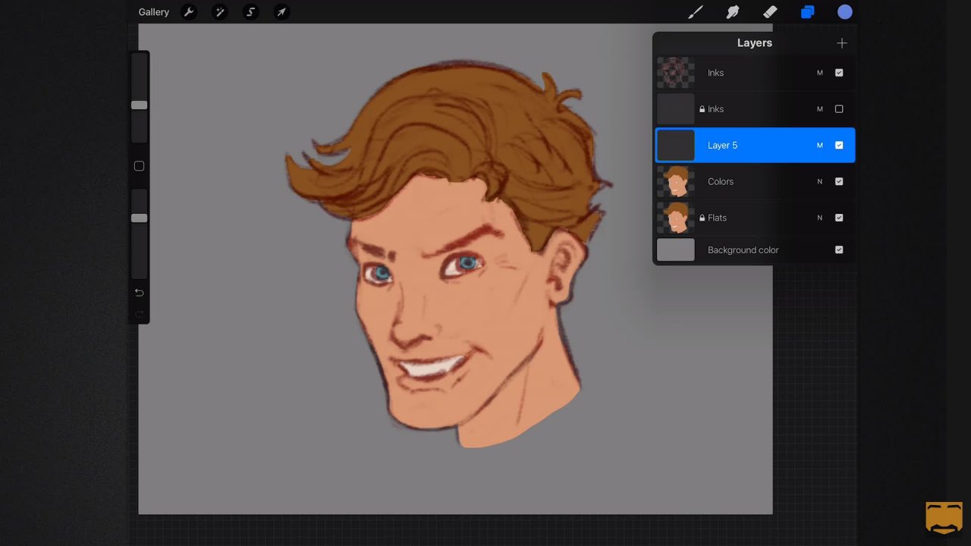Open blend mode for Colors layer

(x=819, y=182)
